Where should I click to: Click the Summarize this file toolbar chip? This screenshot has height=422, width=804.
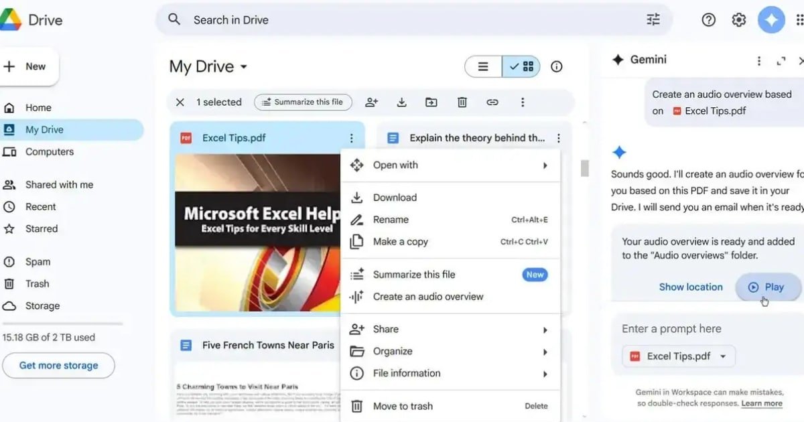point(304,102)
